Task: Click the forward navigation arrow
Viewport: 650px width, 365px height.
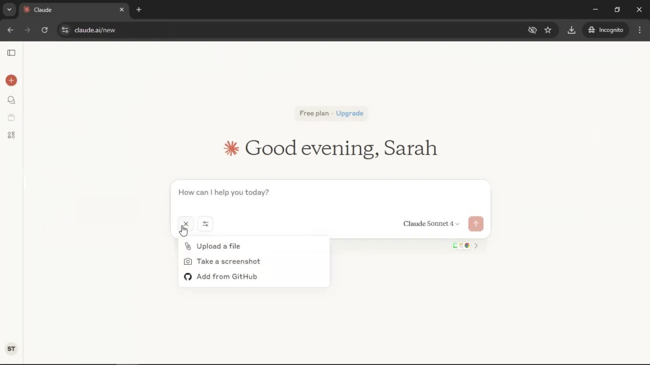Action: [x=27, y=30]
